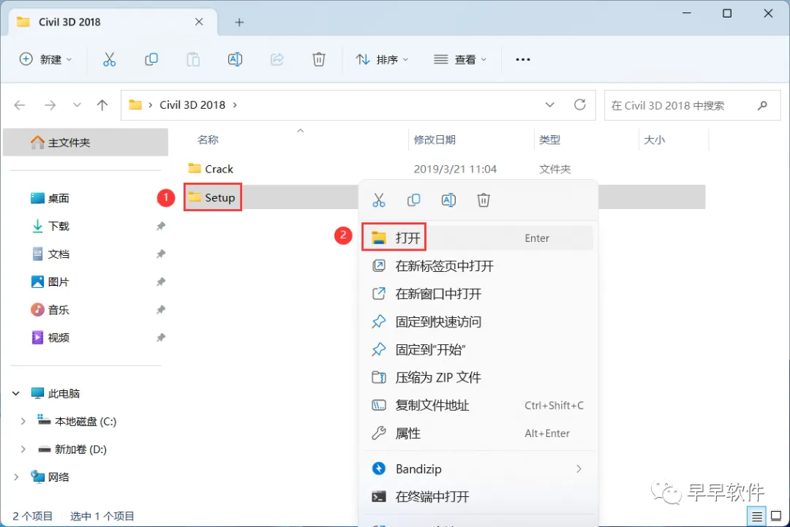
Task: Choose 在新标签页中打开 from context menu
Action: 478,266
